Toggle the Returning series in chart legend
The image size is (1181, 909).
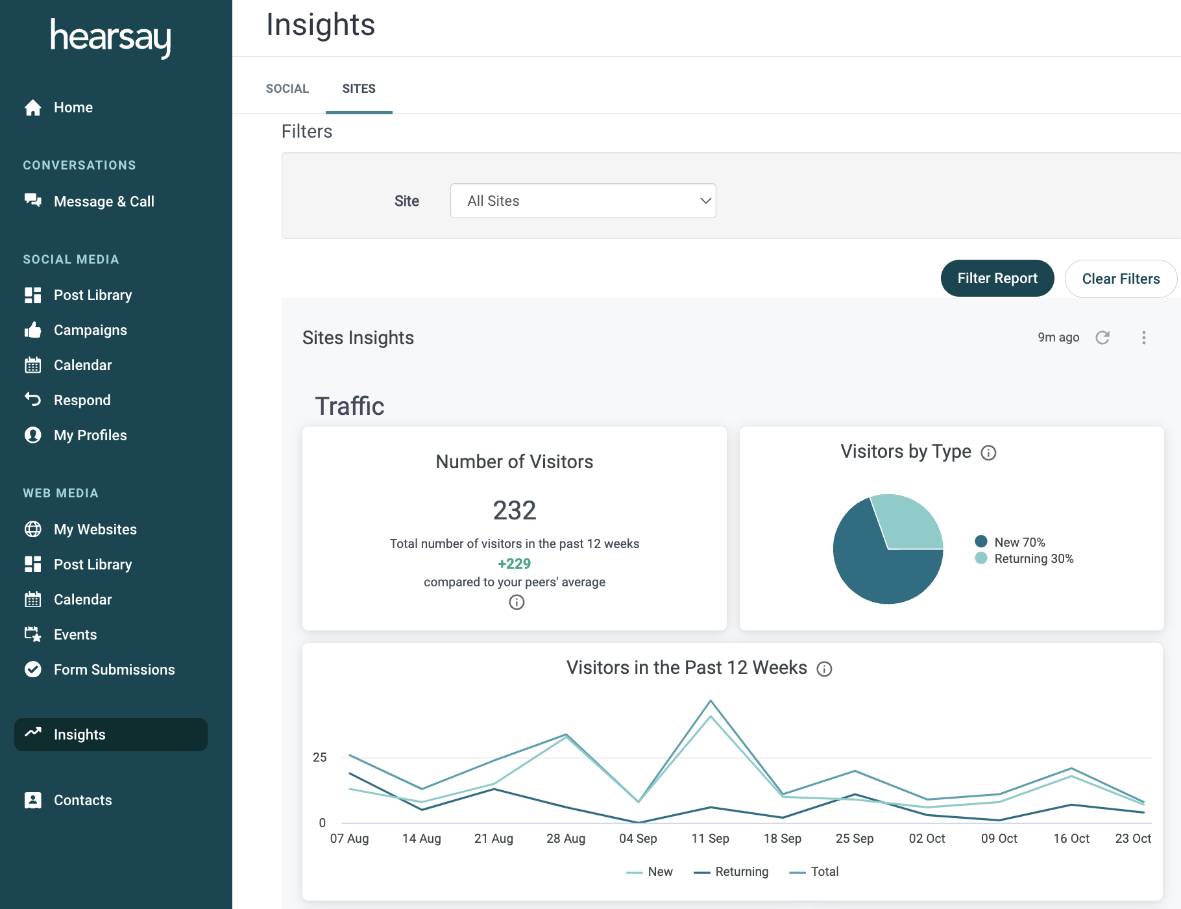[x=731, y=872]
